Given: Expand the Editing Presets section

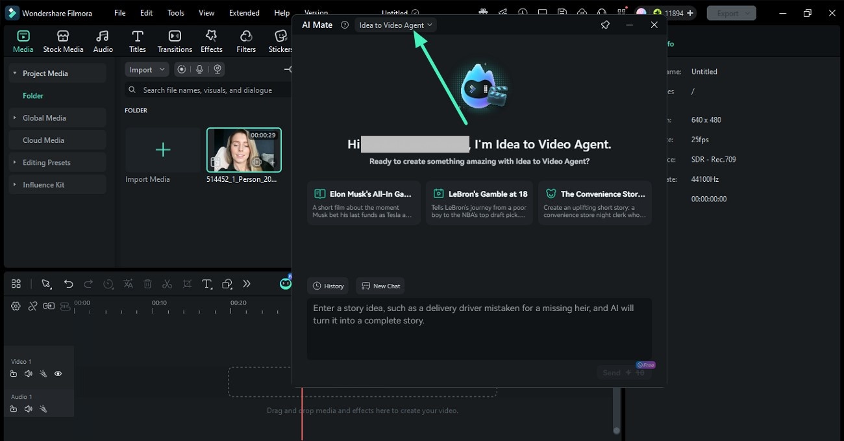Looking at the screenshot, I should coord(15,162).
